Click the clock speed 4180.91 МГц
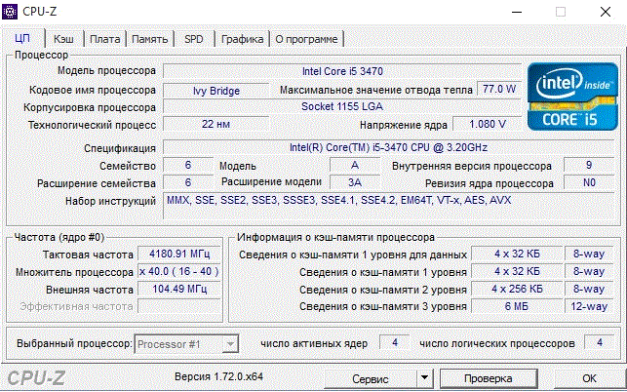This screenshot has height=392, width=627. 179,254
